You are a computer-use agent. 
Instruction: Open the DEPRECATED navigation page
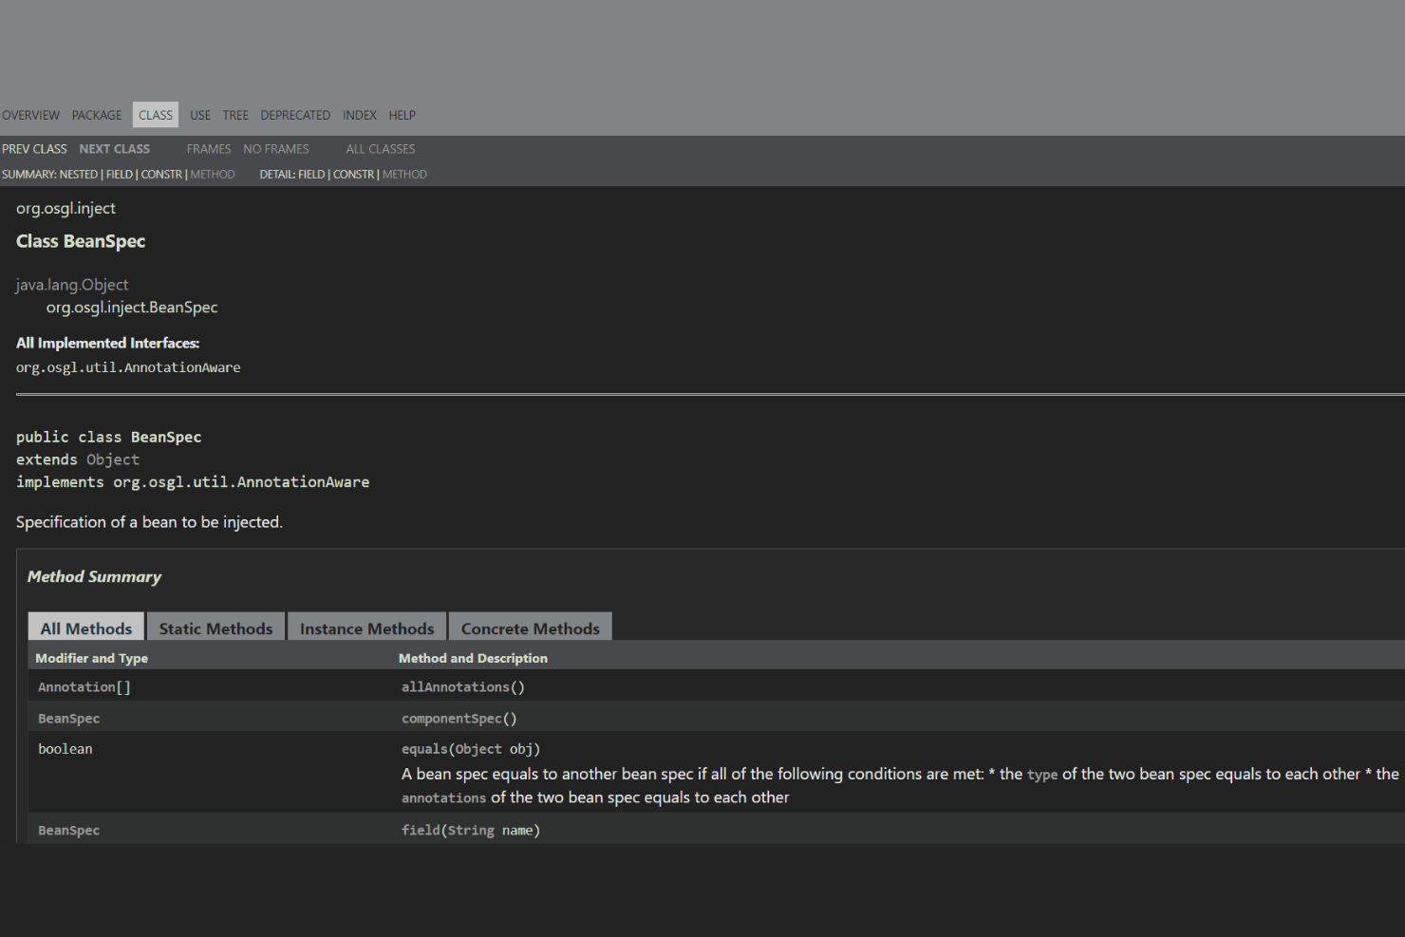[x=294, y=115]
